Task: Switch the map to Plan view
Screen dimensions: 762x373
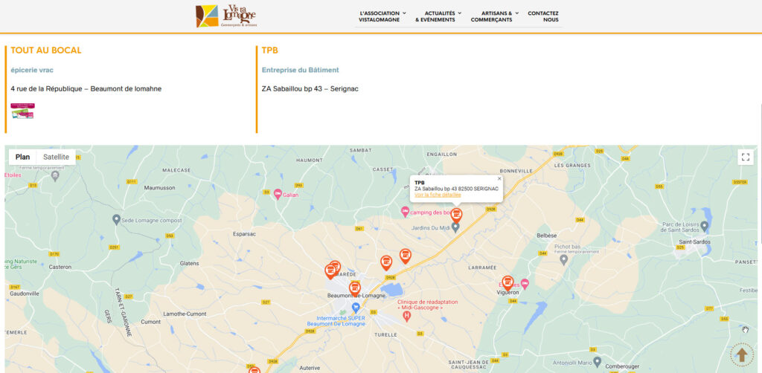Action: (22, 158)
